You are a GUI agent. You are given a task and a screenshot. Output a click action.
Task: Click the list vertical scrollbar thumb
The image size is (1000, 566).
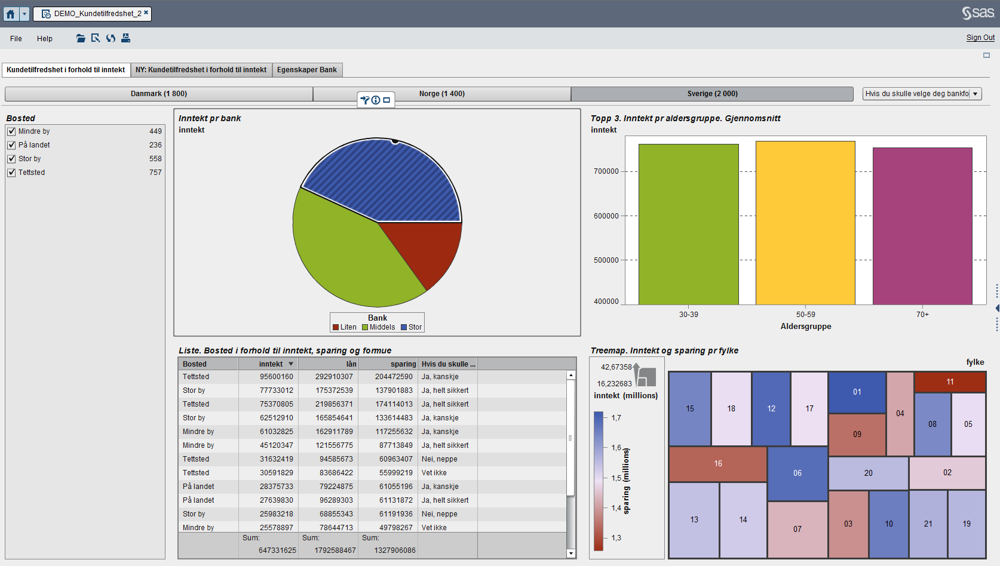tap(571, 438)
